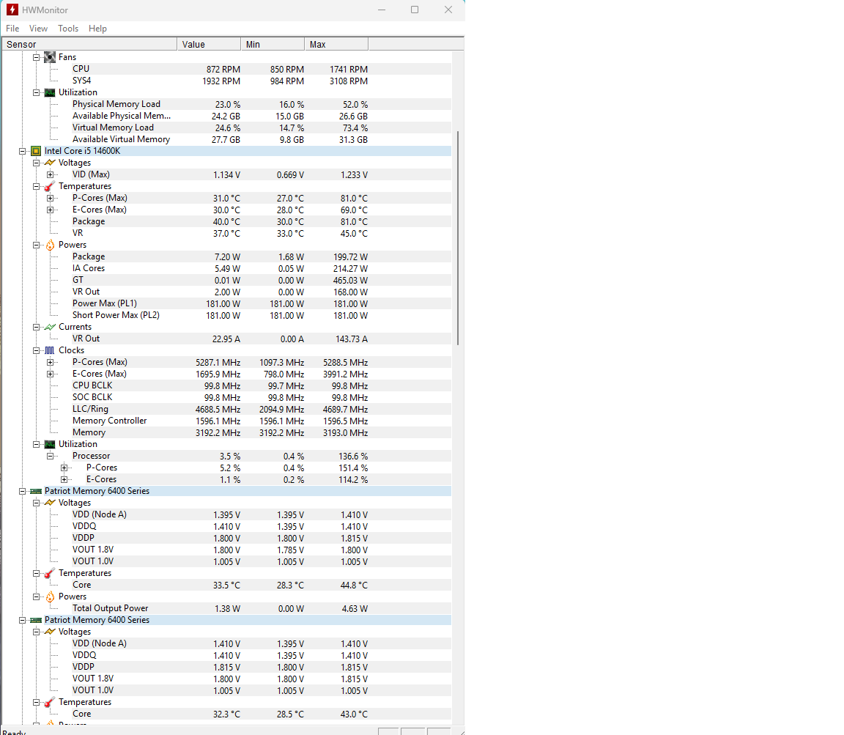Collapse the first Patriot Memory 6400 Series node
Viewport: 844px width, 735px height.
pos(22,491)
